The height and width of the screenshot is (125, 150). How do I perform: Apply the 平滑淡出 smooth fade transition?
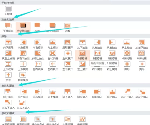8,28
